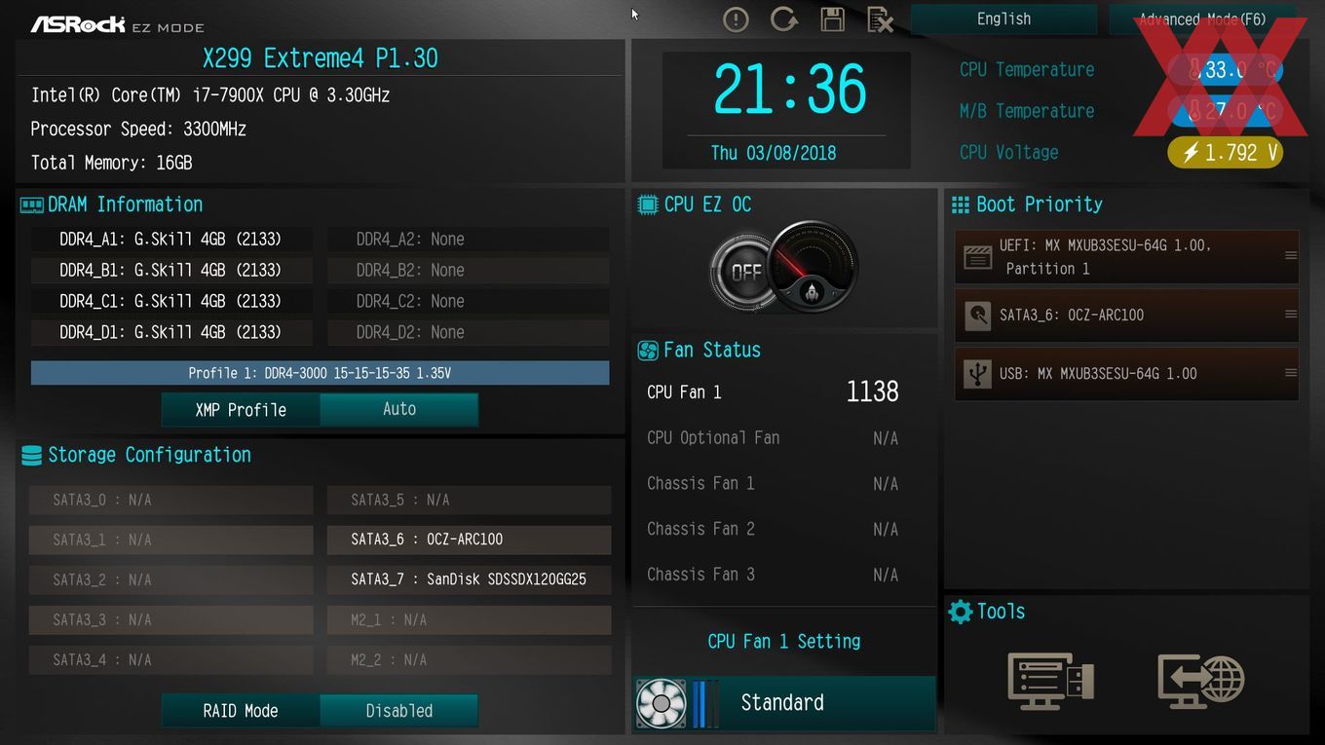Click the discard changes document-X icon
The height and width of the screenshot is (745, 1325).
[880, 19]
